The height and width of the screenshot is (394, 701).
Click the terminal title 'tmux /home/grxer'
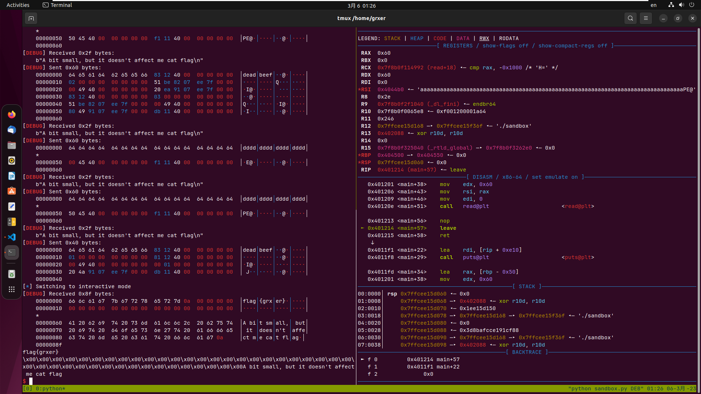(x=361, y=18)
